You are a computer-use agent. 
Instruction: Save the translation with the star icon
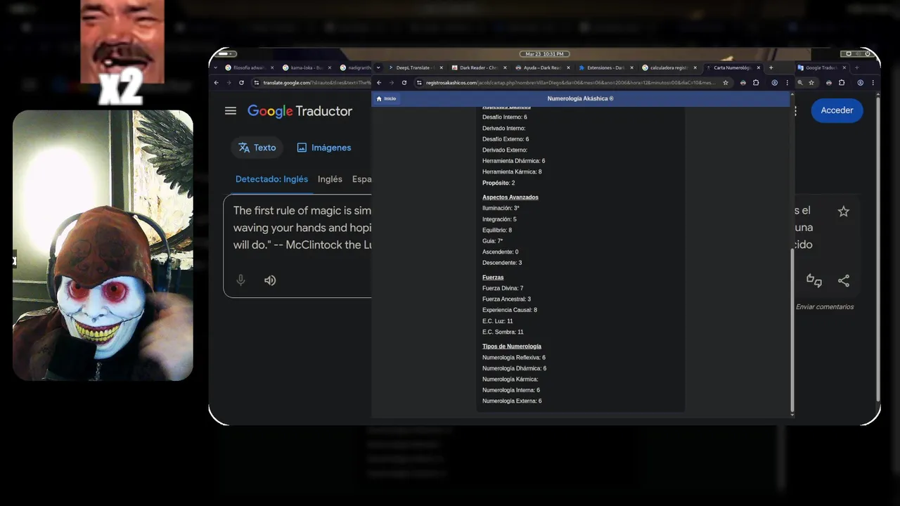pos(844,212)
